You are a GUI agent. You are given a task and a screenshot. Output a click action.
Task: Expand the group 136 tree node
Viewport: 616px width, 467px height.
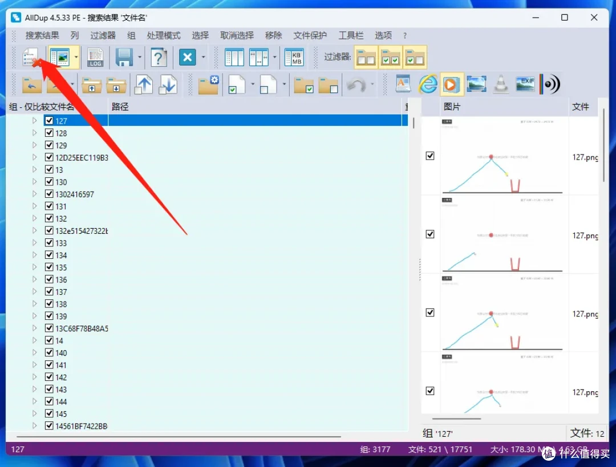click(35, 279)
